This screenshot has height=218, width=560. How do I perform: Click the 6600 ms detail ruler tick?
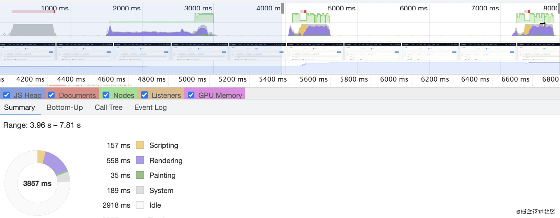tap(515, 79)
